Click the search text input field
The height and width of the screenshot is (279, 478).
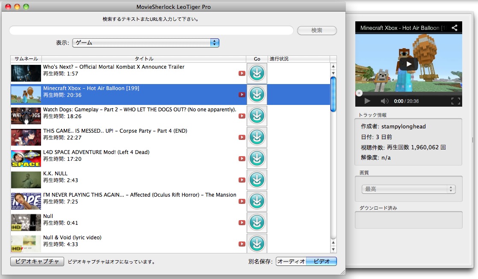tap(151, 31)
